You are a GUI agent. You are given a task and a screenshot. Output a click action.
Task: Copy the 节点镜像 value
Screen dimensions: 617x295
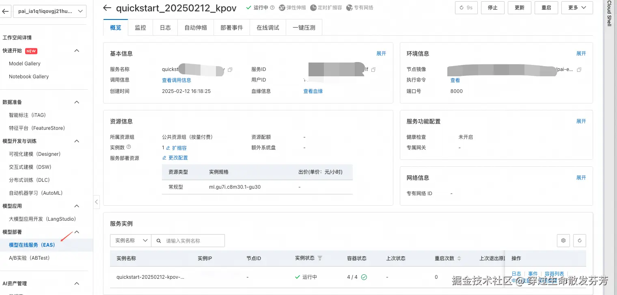[x=579, y=70]
